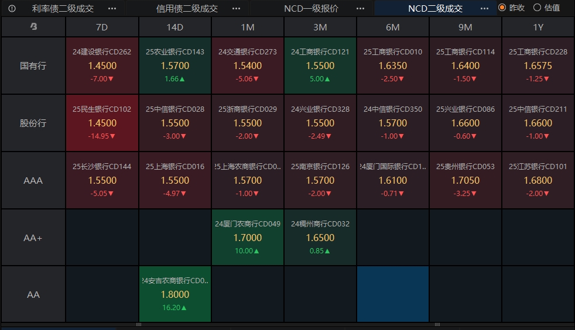Open the 上海农商银行 CD cell at 1.5700
Image resolution: width=575 pixels, height=330 pixels.
point(248,181)
